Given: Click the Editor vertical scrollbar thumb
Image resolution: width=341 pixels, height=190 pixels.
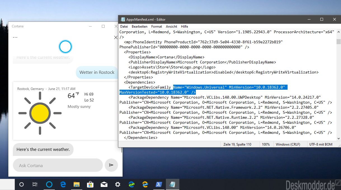Looking at the screenshot, I should pos(338,42).
